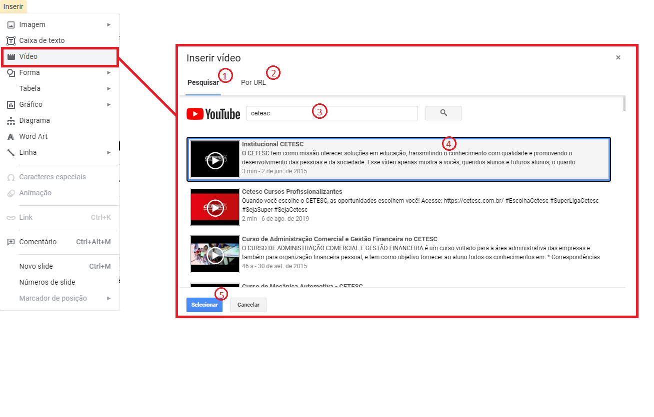Click the Selecionar button
Screen dimensions: 654x417
click(204, 305)
